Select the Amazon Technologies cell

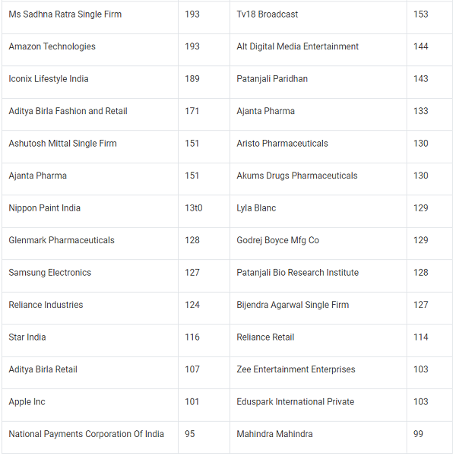click(52, 46)
